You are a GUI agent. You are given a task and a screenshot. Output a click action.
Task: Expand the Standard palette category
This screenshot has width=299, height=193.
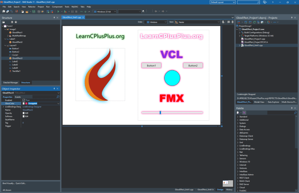click(x=238, y=117)
